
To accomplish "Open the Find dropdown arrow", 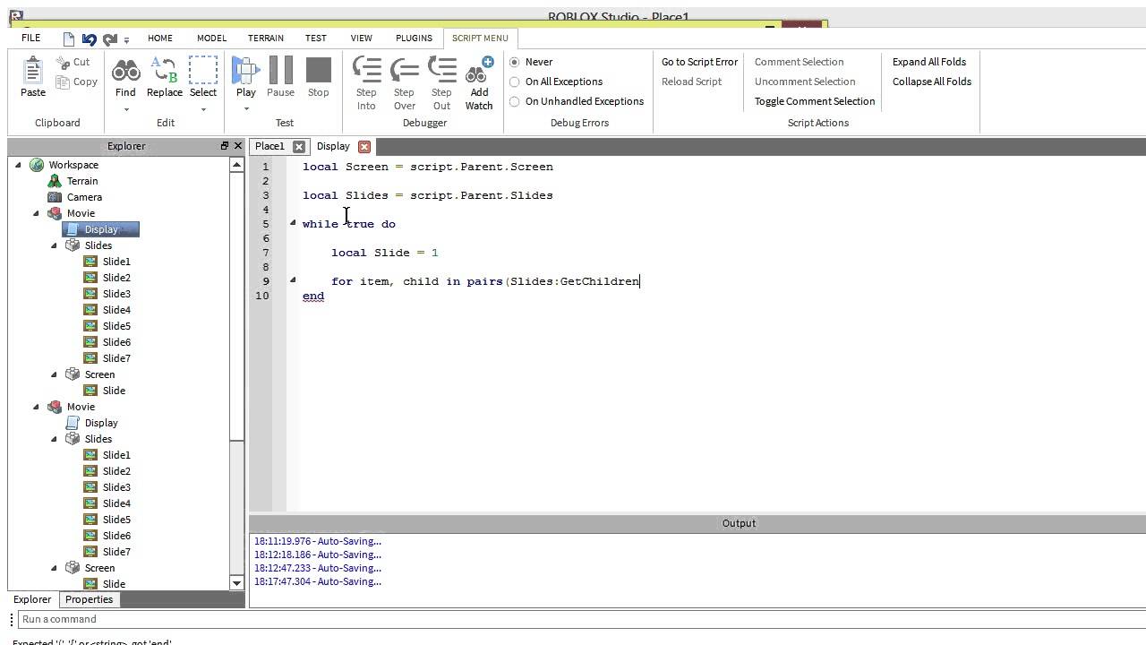I will click(x=125, y=109).
